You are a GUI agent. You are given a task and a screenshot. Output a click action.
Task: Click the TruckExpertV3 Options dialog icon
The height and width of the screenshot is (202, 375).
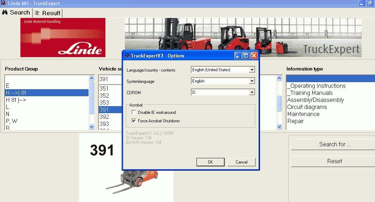[x=127, y=56]
